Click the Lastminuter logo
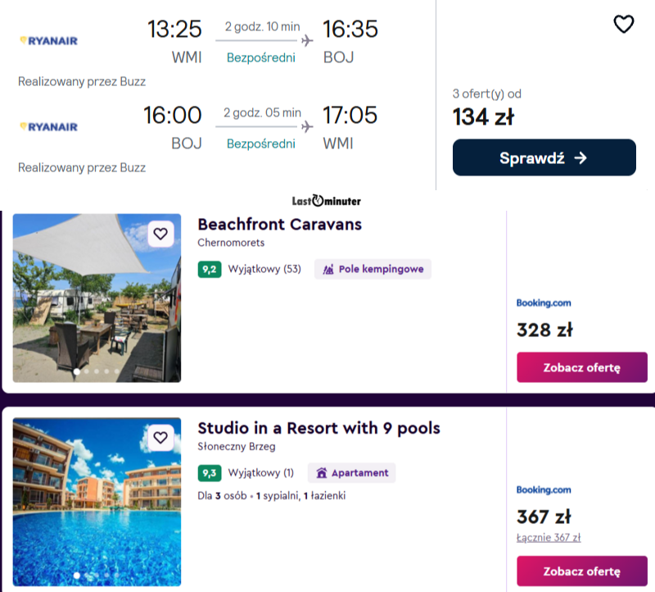This screenshot has height=592, width=655. (x=326, y=201)
